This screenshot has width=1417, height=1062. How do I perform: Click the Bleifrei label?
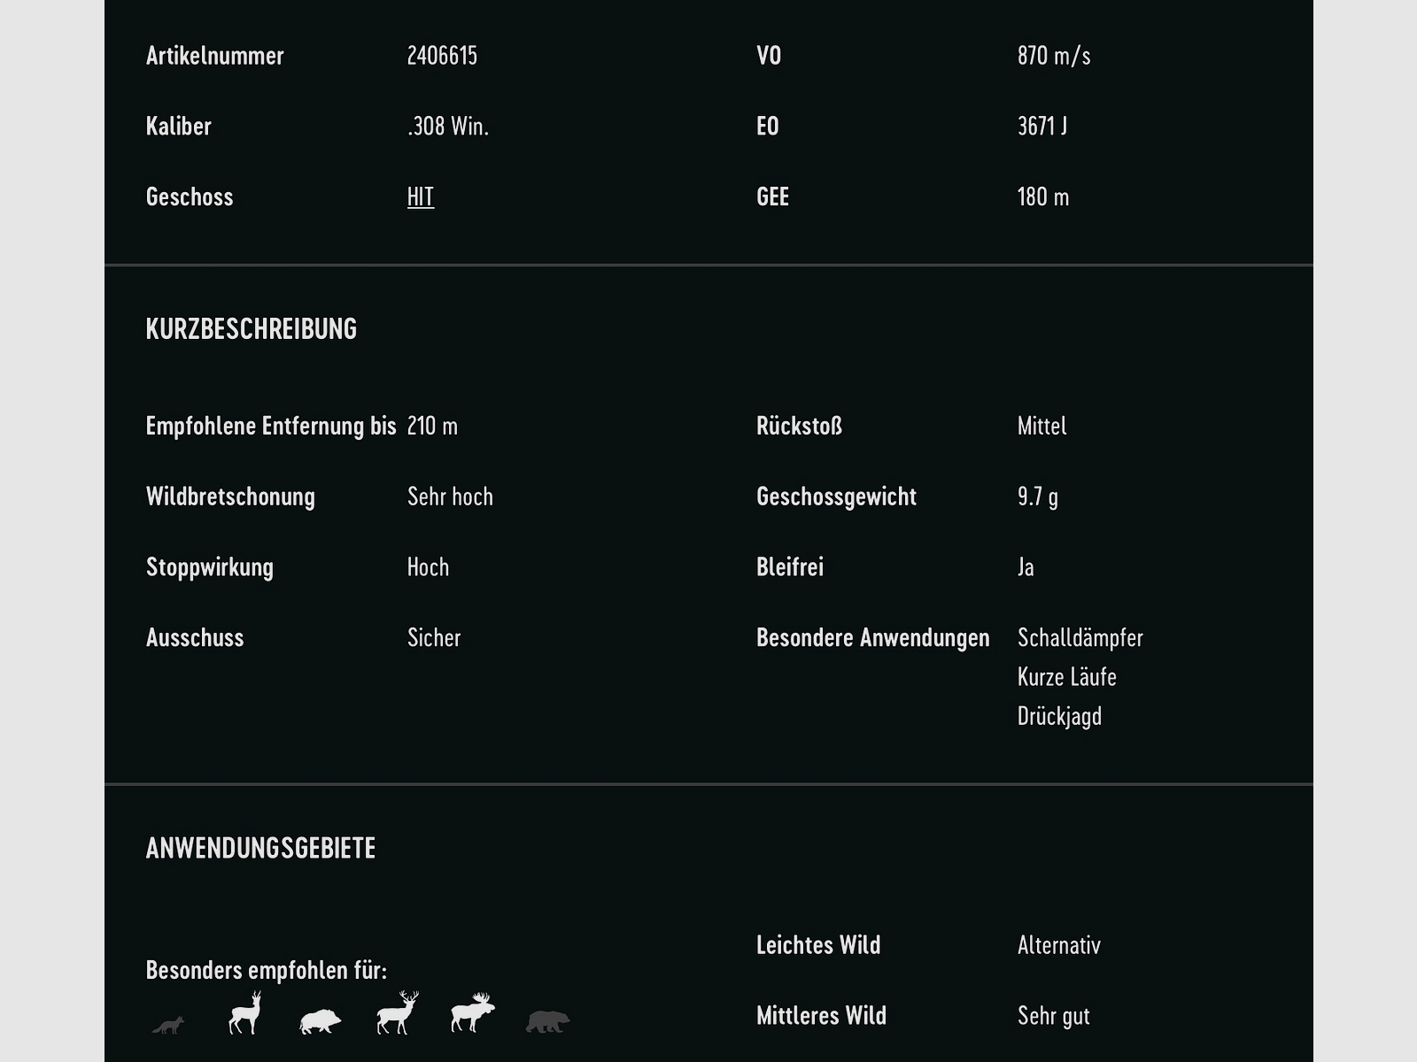click(x=790, y=567)
